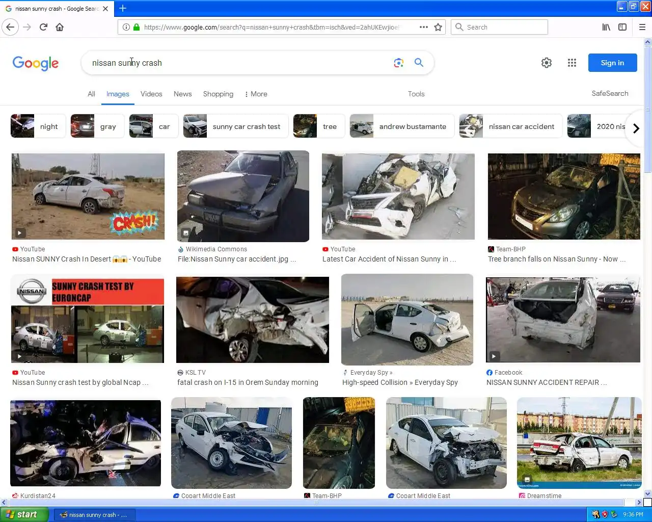Switch to the News results tab
The image size is (652, 522).
click(x=182, y=94)
